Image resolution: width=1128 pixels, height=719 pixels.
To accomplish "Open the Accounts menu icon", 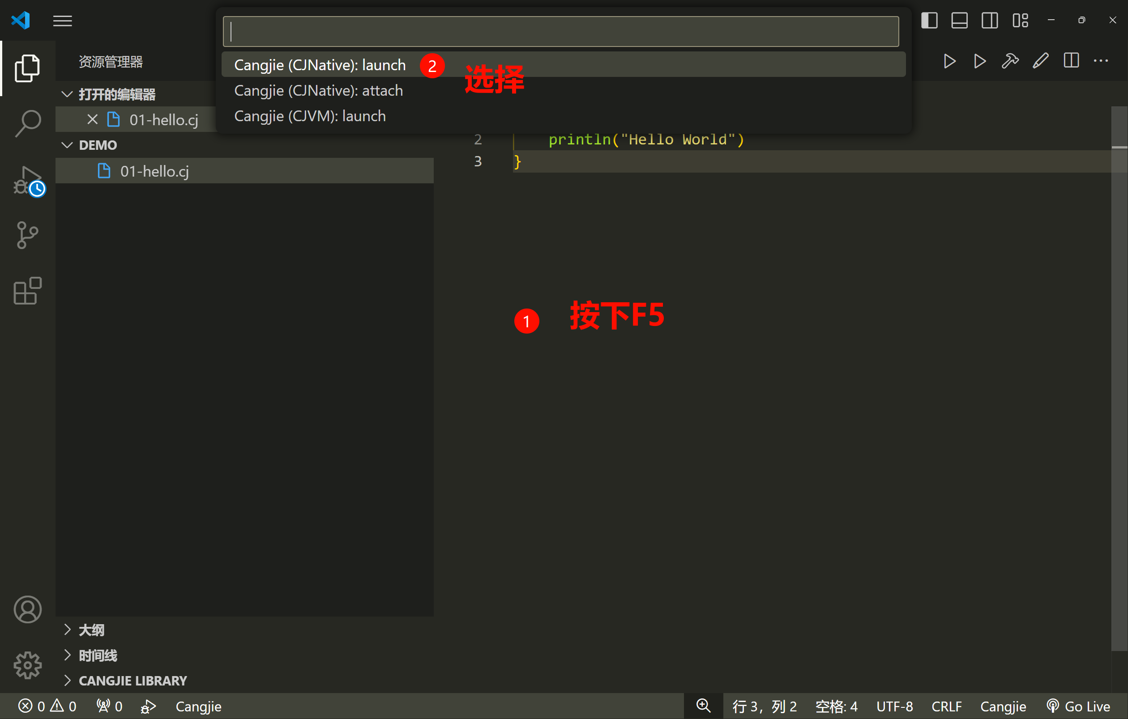I will (28, 609).
